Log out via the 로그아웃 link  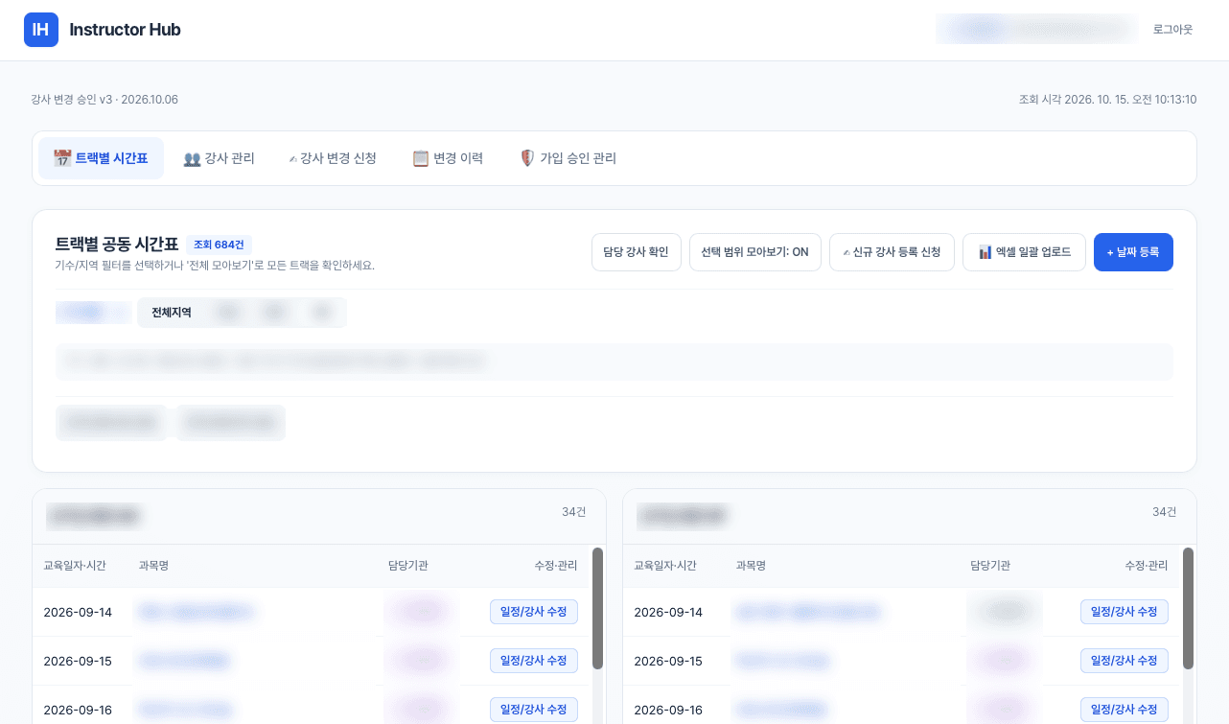tap(1172, 30)
